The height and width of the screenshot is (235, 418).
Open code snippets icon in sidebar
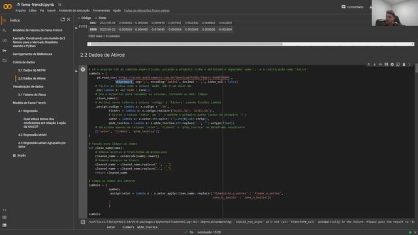point(5,210)
